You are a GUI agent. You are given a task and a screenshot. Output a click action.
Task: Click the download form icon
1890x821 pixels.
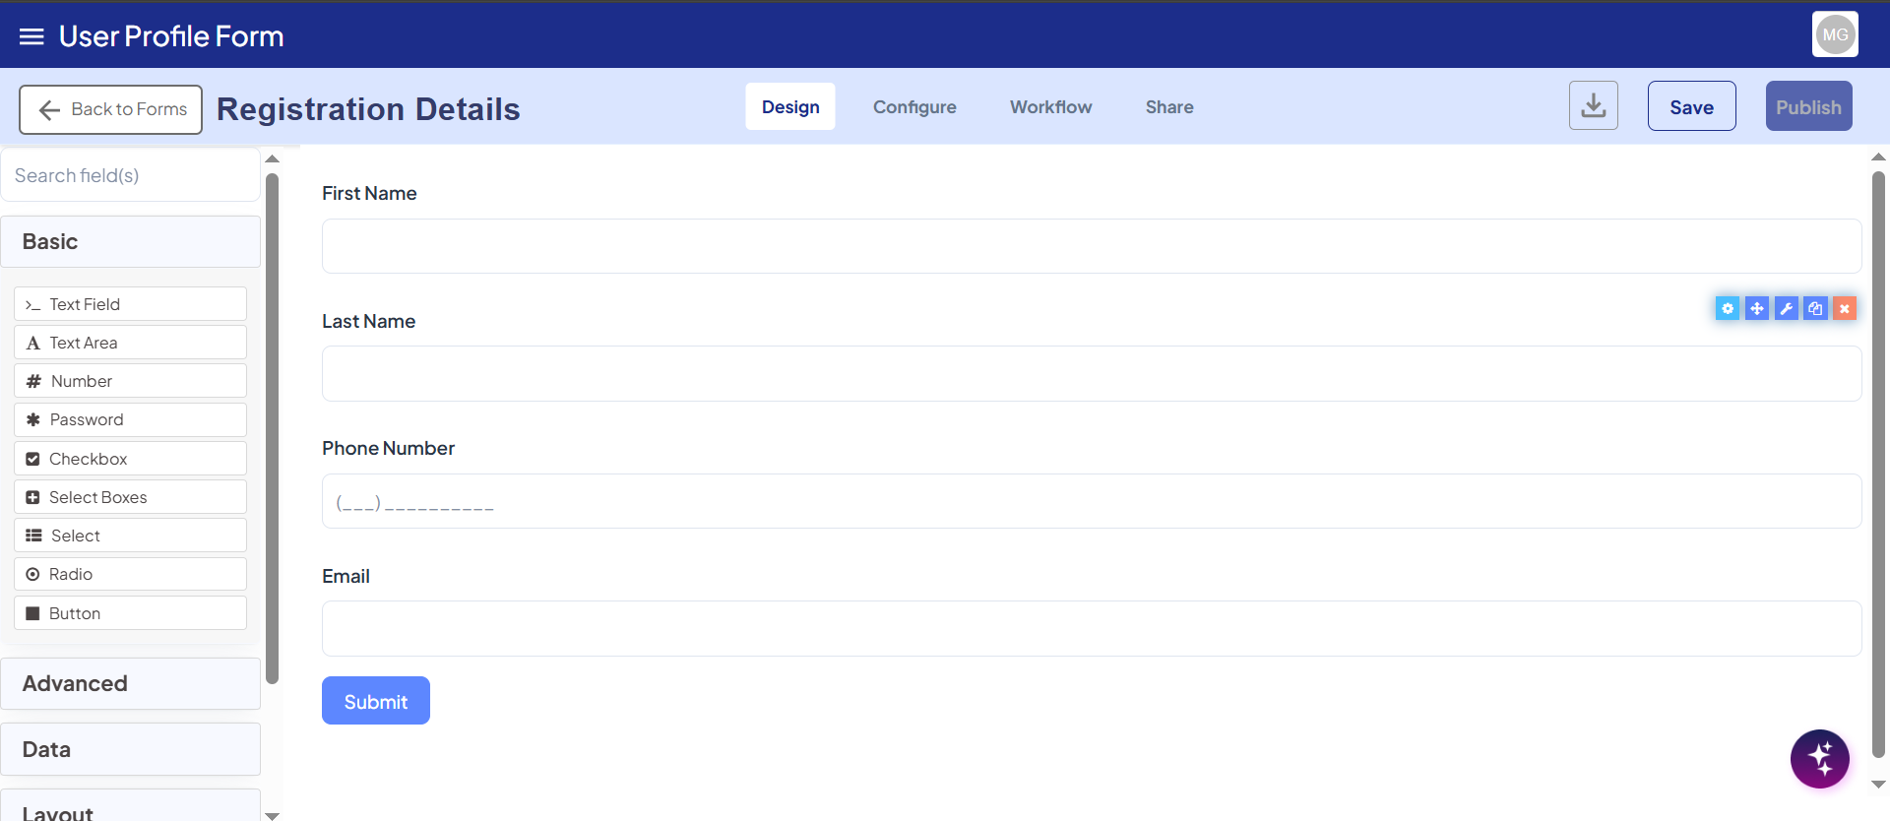click(1593, 106)
